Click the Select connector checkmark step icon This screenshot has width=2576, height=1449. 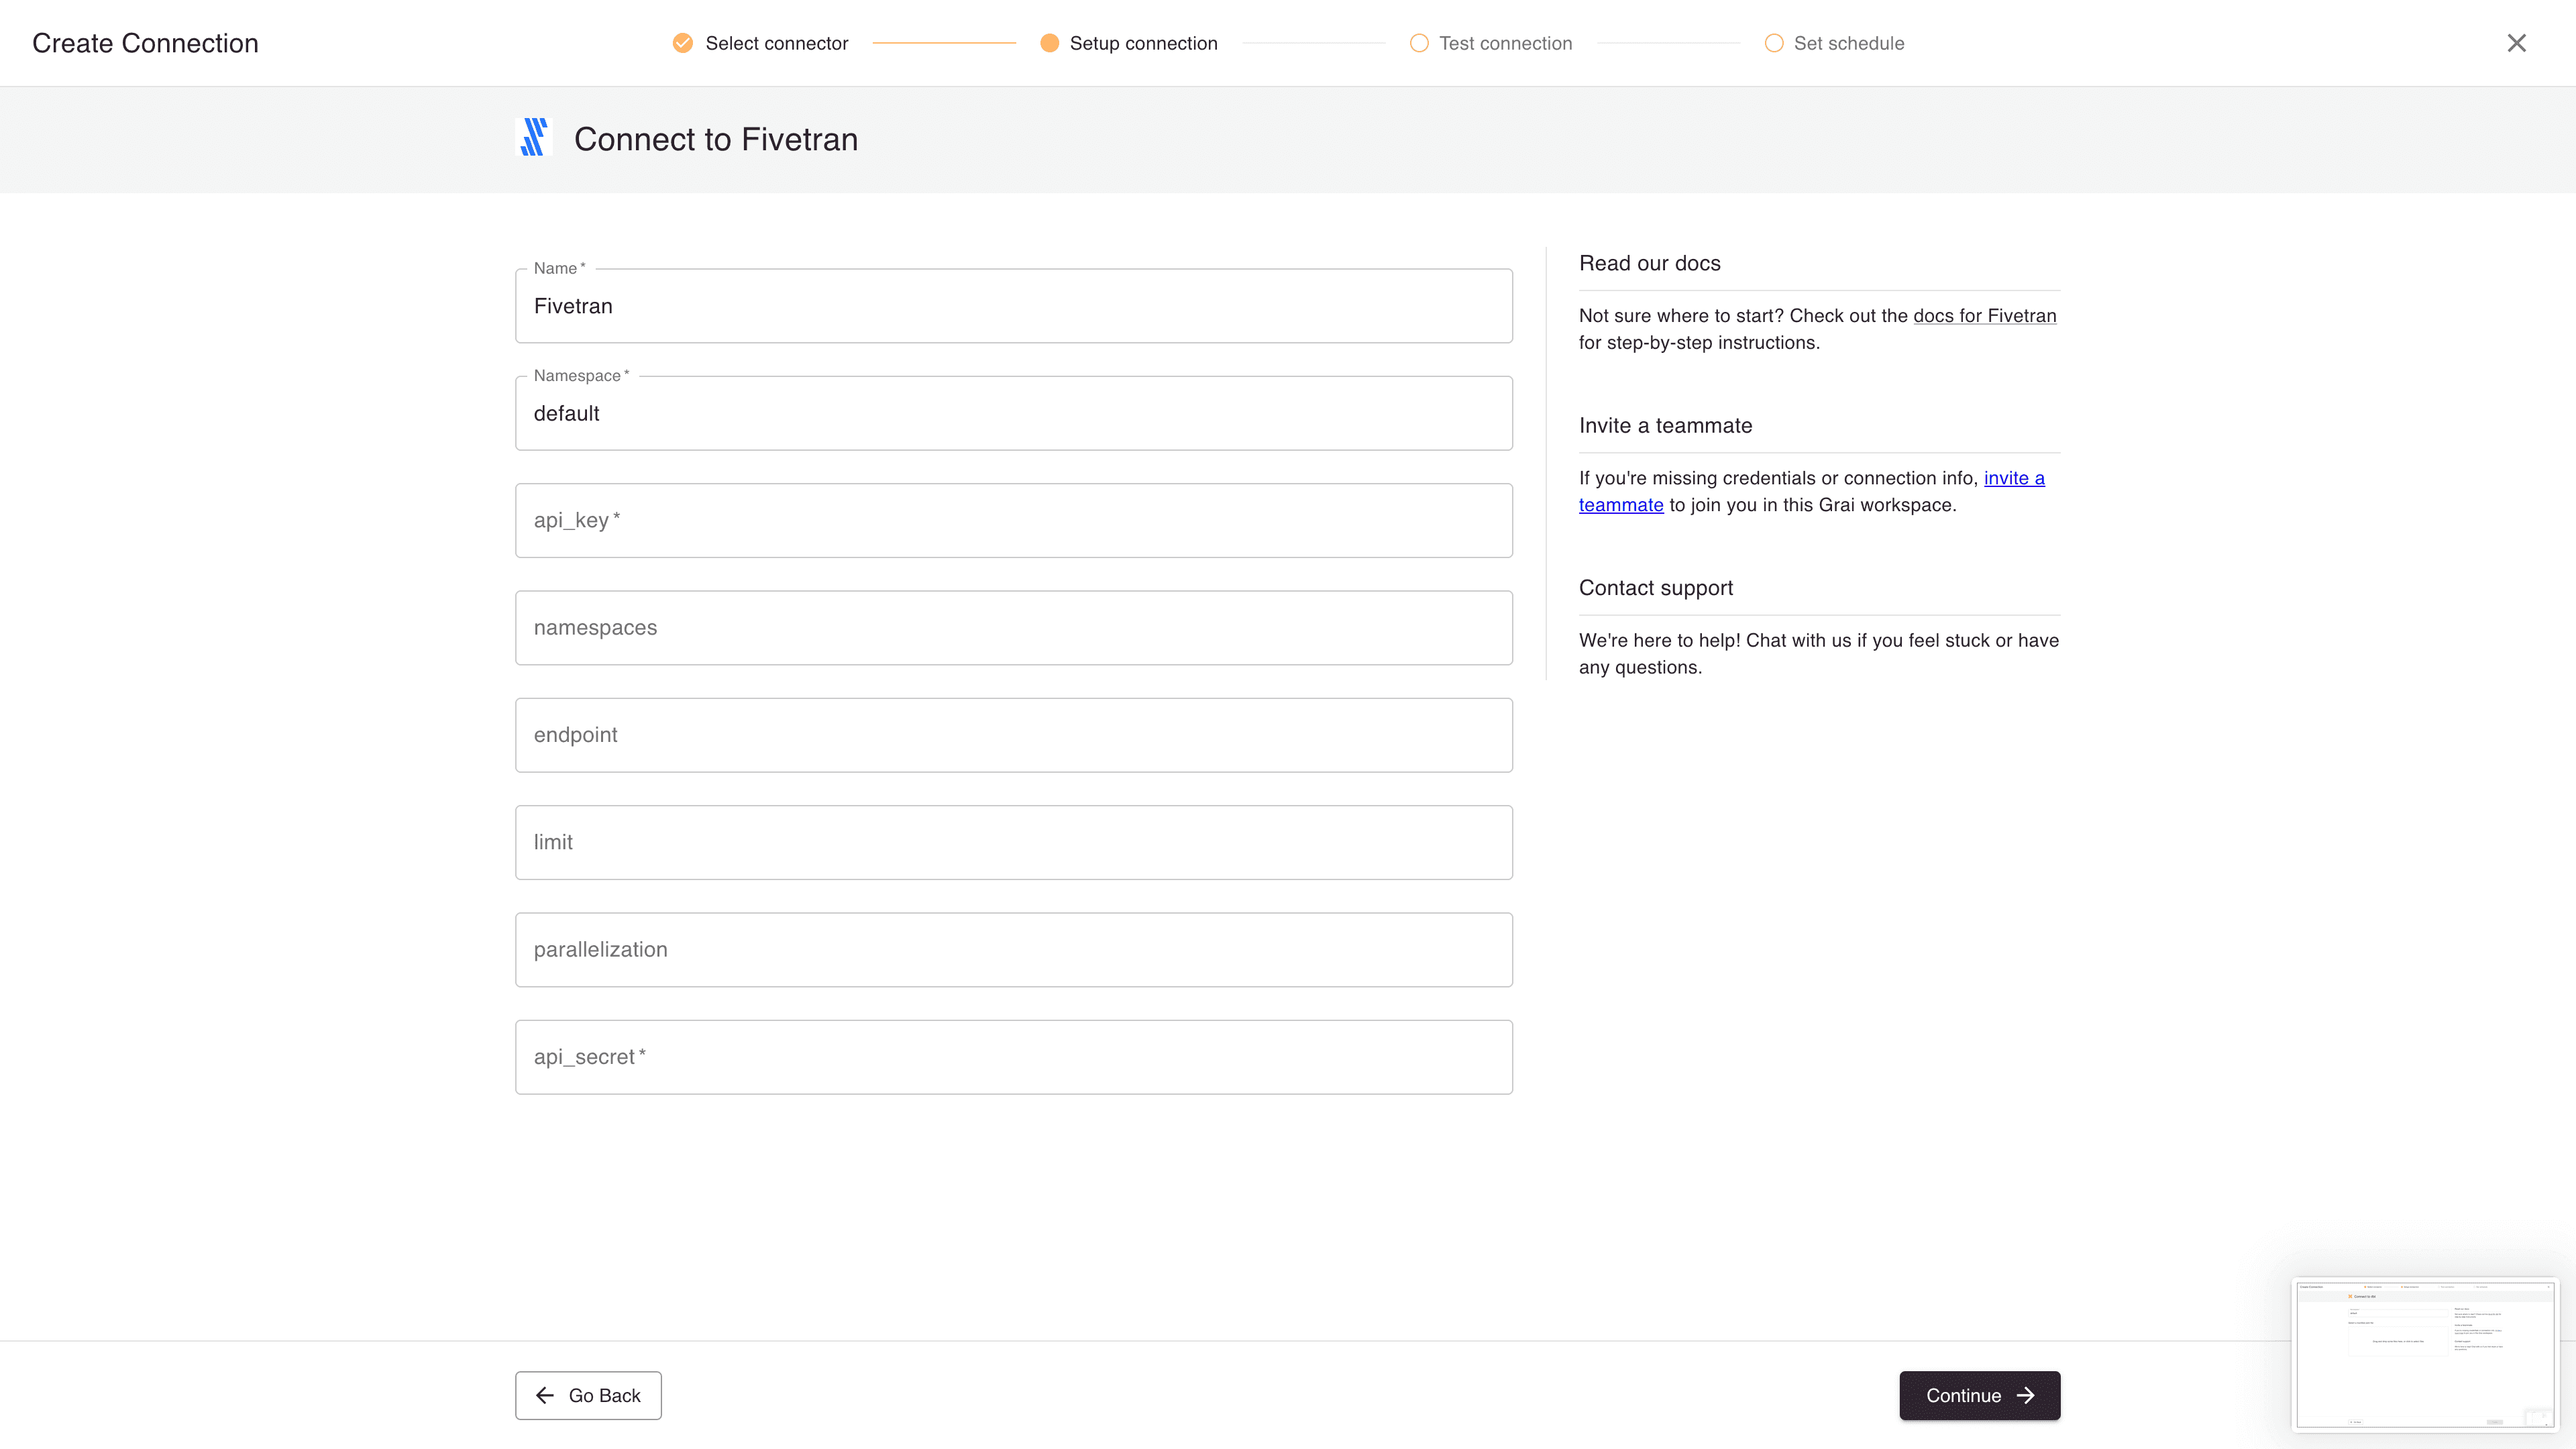(x=683, y=43)
